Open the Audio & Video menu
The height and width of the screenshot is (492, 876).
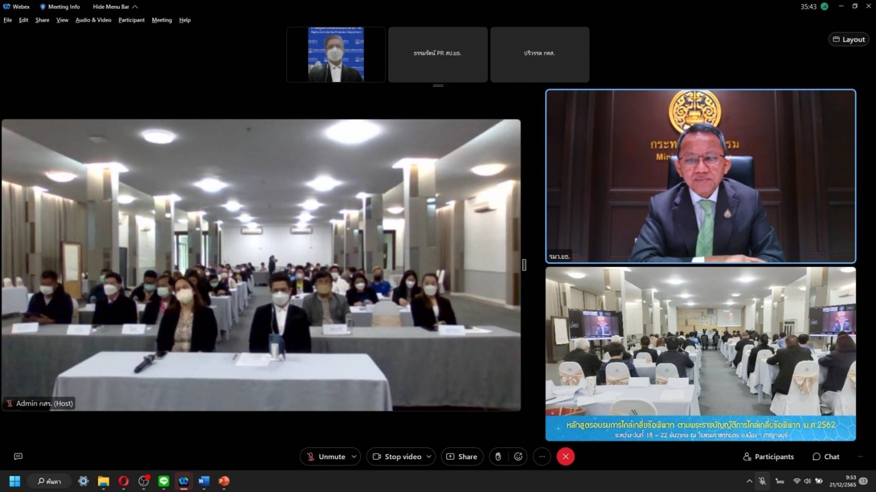pyautogui.click(x=93, y=20)
